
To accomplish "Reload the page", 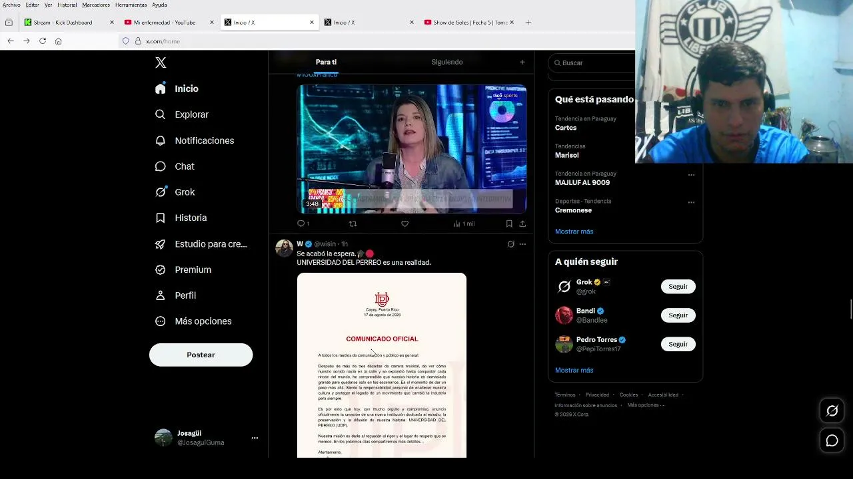I will pyautogui.click(x=43, y=41).
